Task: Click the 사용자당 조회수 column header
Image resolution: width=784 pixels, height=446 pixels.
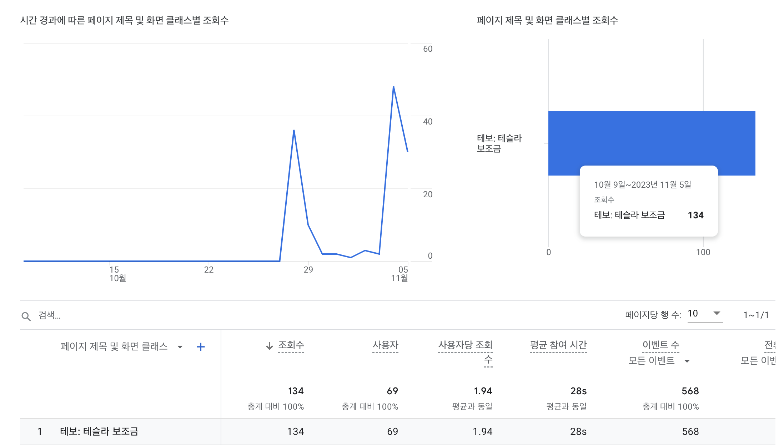Action: pos(465,345)
